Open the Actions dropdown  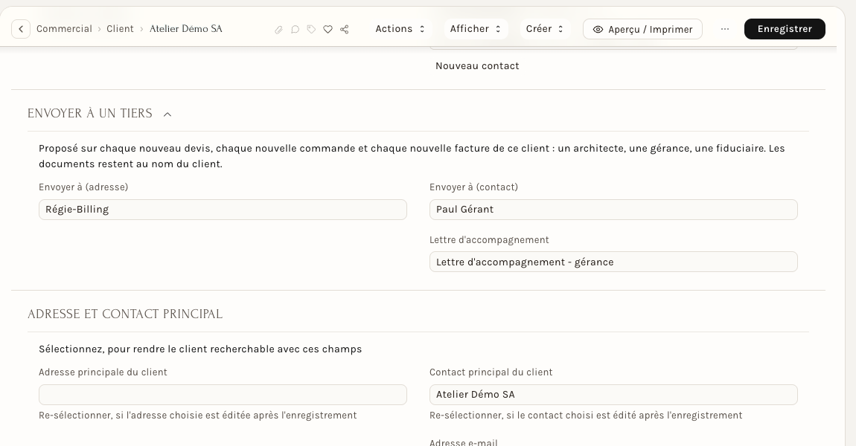[x=400, y=29]
